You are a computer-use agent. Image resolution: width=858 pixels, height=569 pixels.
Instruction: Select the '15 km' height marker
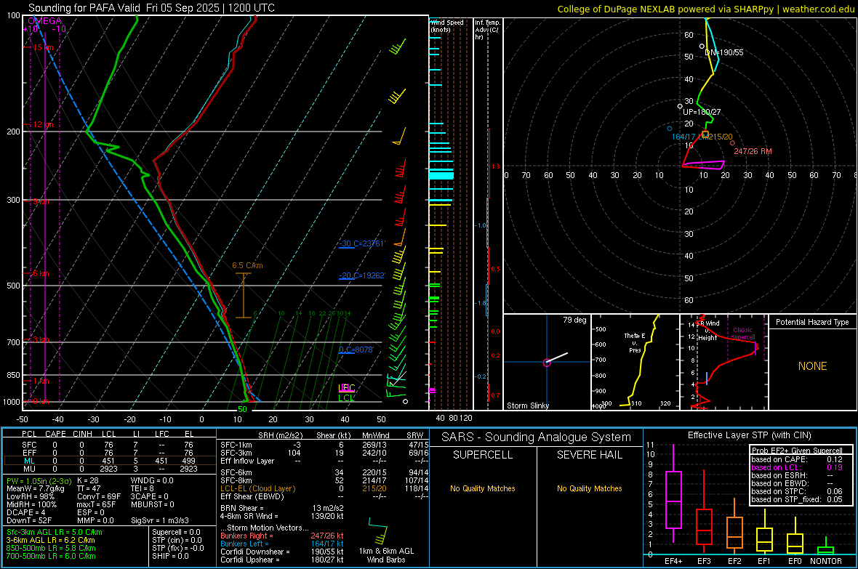tap(43, 48)
